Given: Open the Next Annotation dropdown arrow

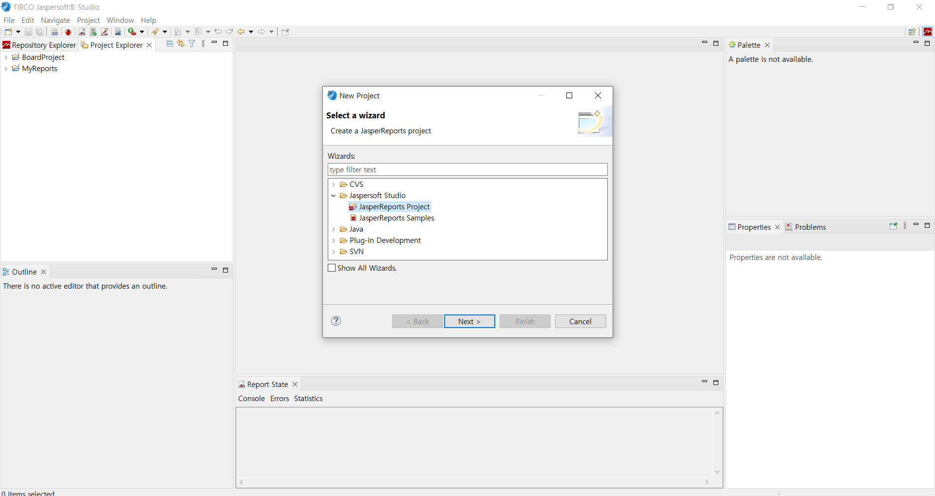Looking at the screenshot, I should (187, 32).
